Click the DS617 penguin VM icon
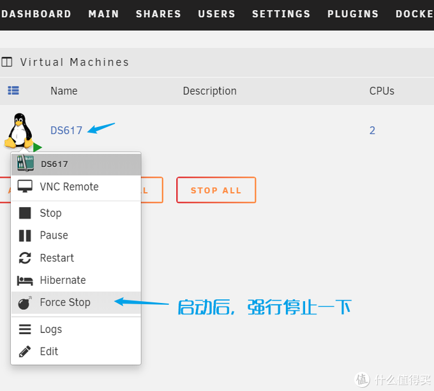The height and width of the screenshot is (391, 434). click(19, 131)
